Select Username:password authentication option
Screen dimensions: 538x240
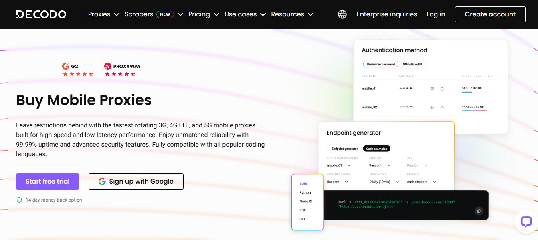(x=381, y=64)
